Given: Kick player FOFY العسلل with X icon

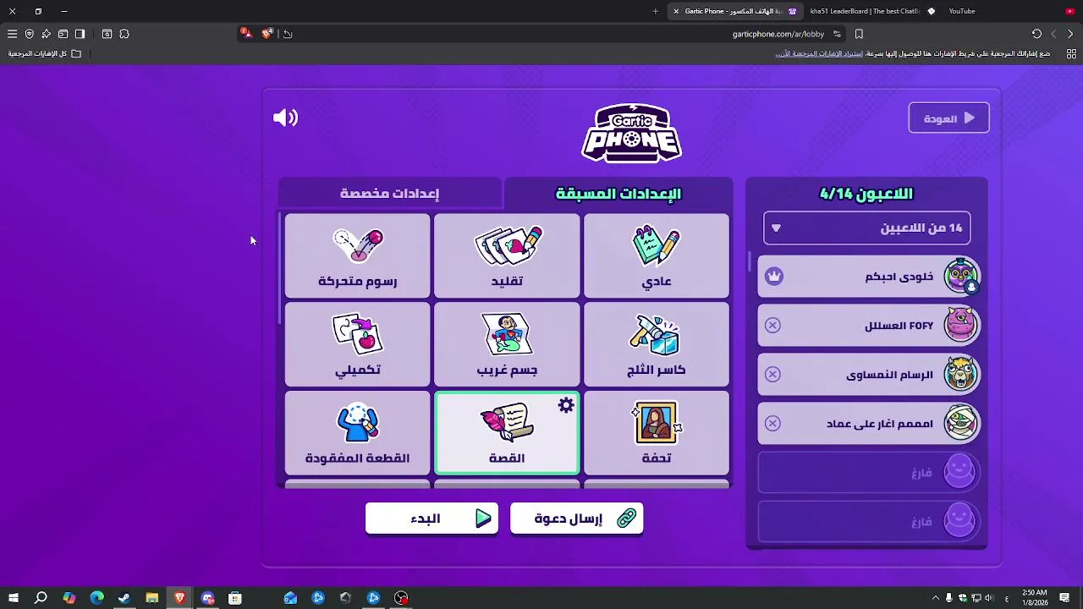Looking at the screenshot, I should (772, 326).
